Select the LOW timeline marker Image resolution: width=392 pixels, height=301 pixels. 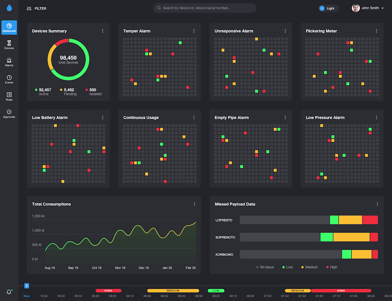click(x=216, y=291)
